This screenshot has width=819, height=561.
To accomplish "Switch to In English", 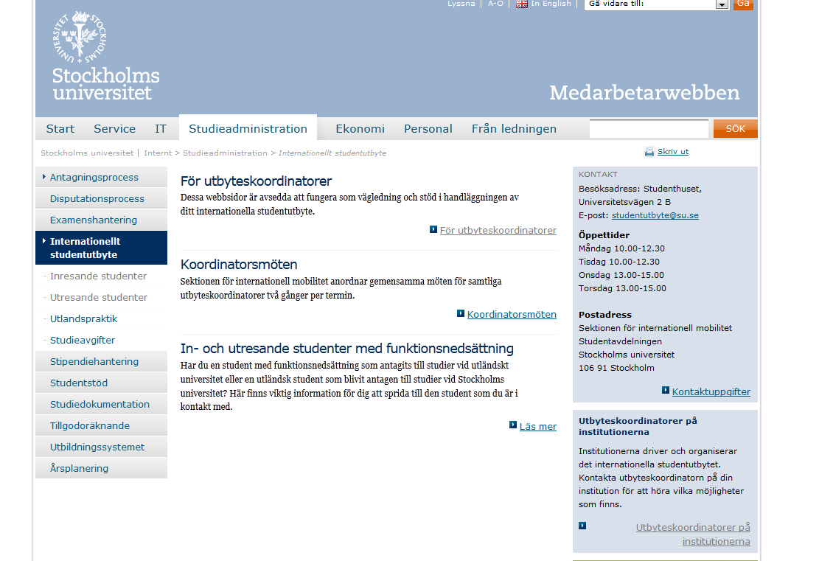I will (551, 4).
